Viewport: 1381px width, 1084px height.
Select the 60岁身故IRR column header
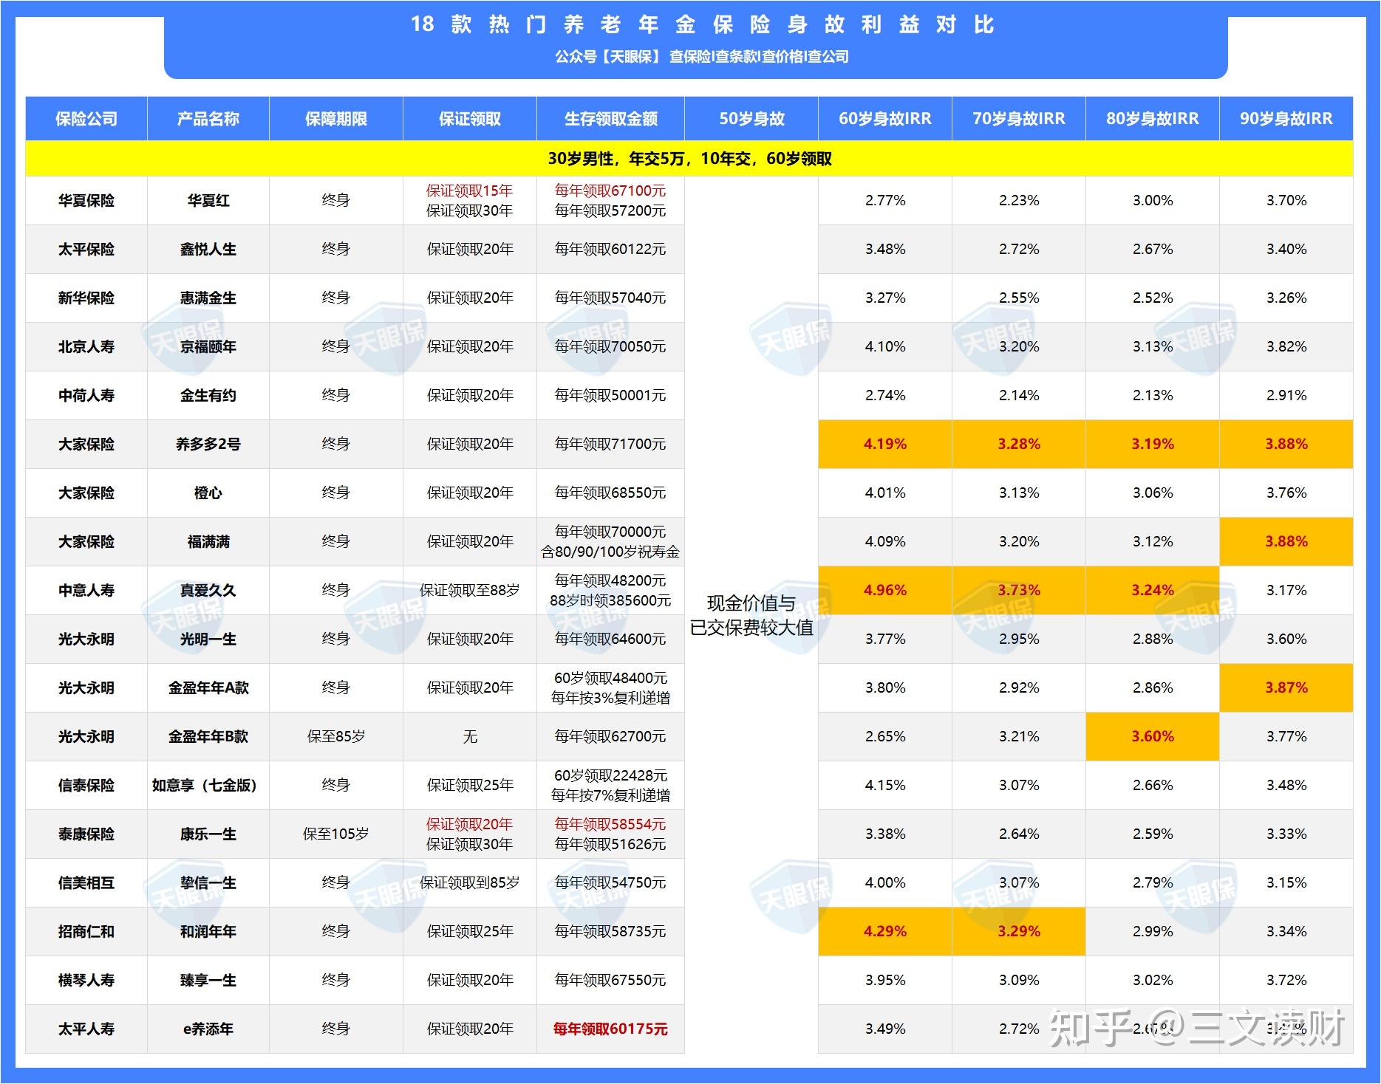click(885, 119)
